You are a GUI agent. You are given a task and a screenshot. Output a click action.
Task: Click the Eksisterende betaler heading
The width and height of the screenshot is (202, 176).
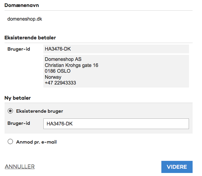pyautogui.click(x=30, y=38)
